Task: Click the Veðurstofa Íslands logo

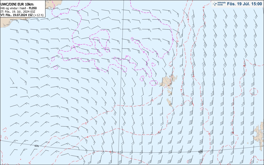Action: [219, 4]
